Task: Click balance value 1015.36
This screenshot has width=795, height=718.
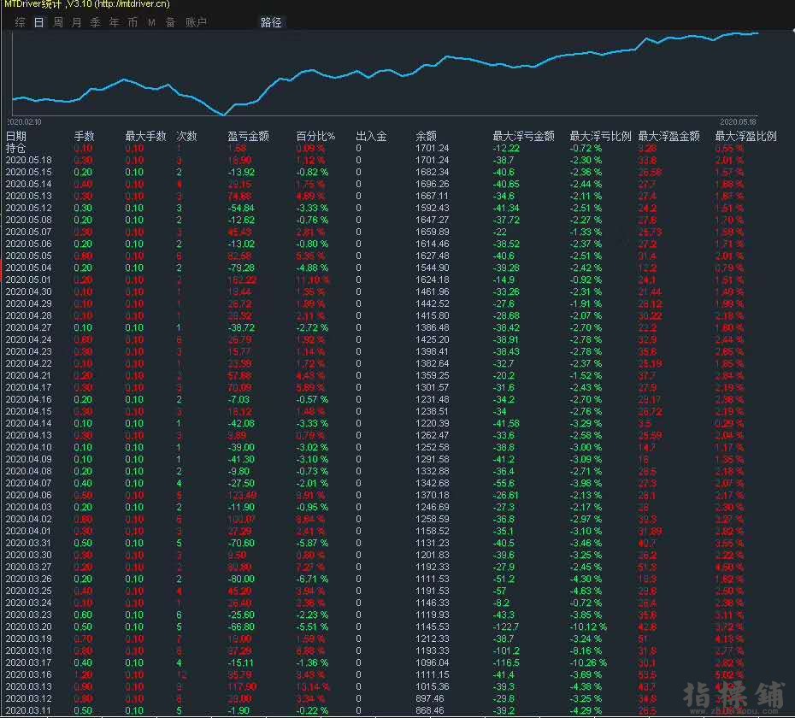Action: 432,686
